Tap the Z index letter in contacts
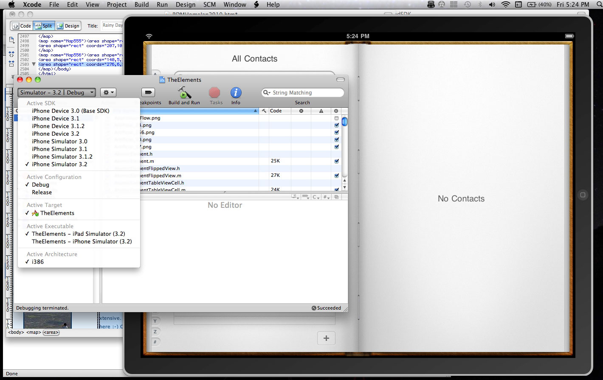This screenshot has width=603, height=380. coord(155,332)
